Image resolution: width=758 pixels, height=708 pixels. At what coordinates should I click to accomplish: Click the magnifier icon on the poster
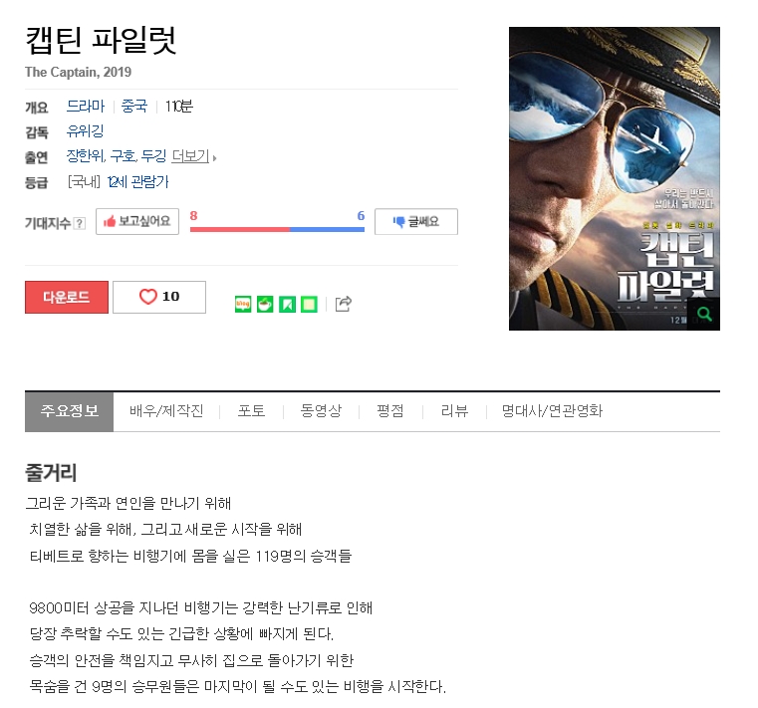coord(704,315)
